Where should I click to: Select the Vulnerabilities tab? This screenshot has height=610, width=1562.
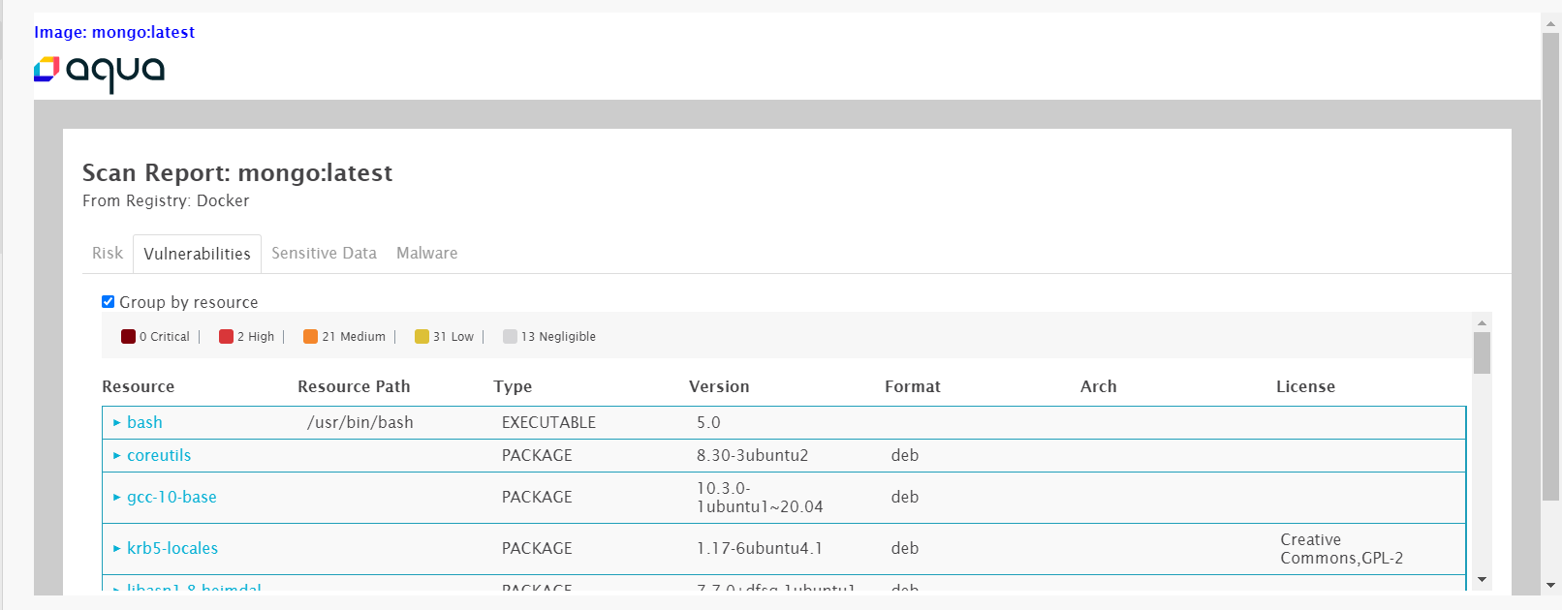pos(197,254)
